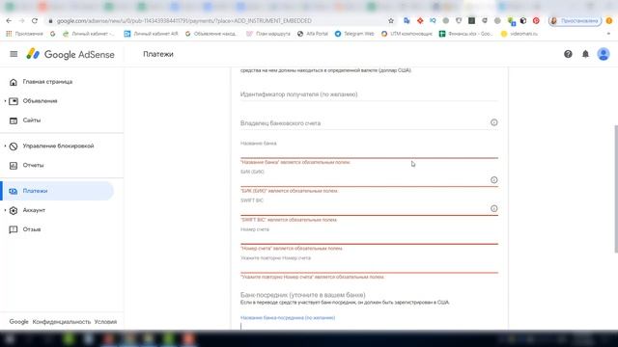Reload the page

(x=35, y=21)
